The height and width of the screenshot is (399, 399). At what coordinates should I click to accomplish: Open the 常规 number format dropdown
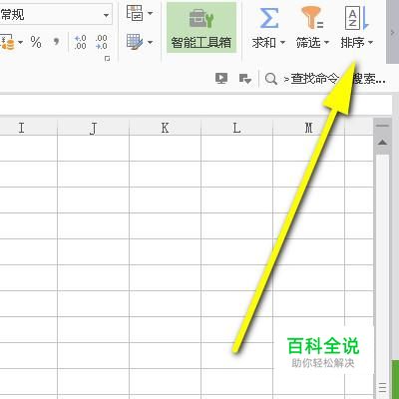[106, 15]
